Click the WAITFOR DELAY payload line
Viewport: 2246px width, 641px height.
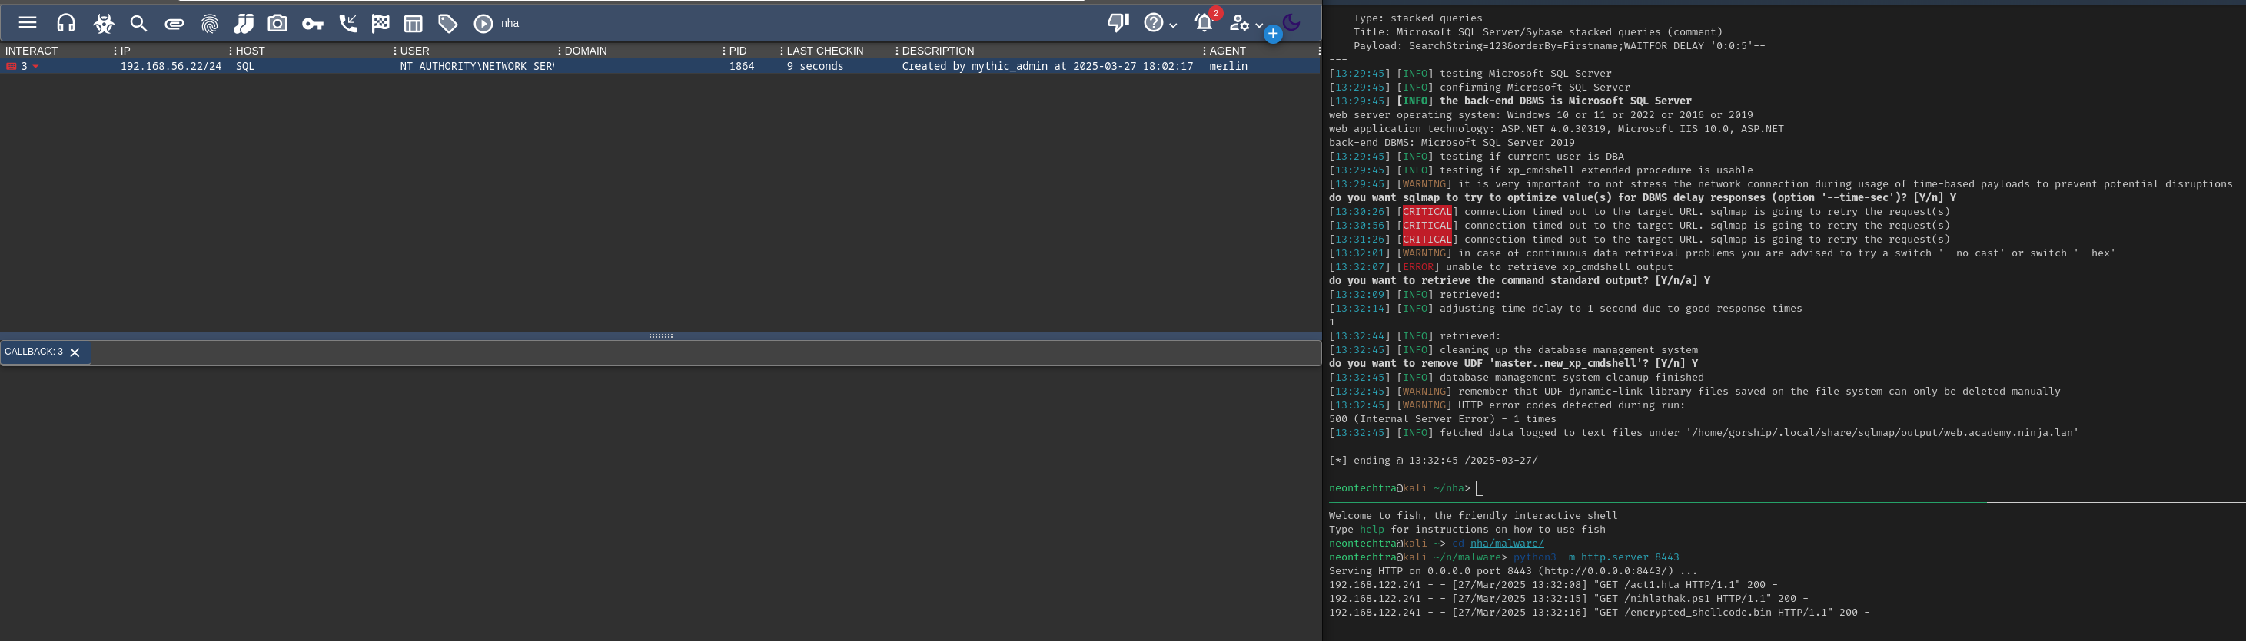(x=1560, y=46)
